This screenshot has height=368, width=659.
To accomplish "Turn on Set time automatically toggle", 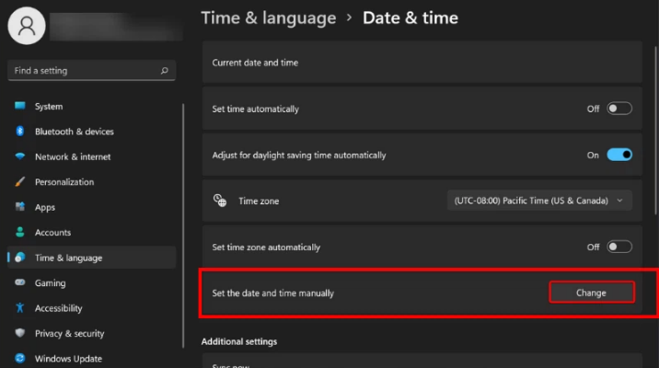I will 619,109.
